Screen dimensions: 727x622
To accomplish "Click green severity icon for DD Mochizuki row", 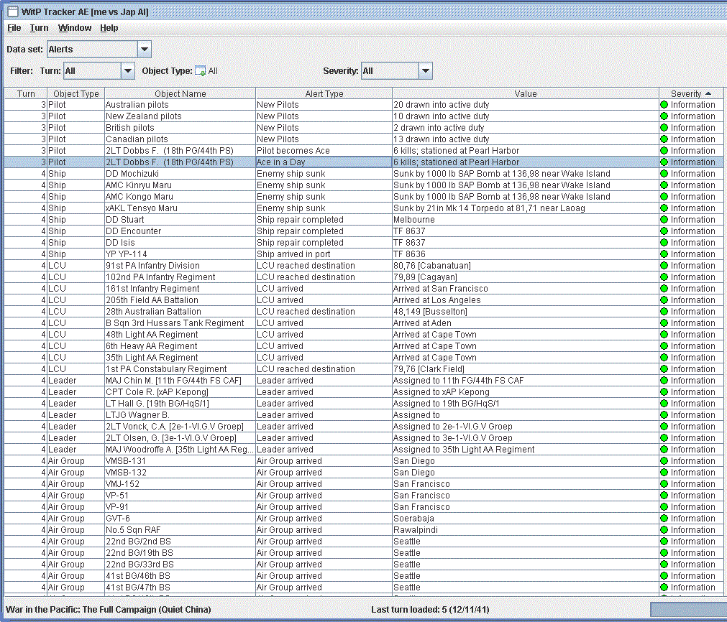I will (664, 174).
